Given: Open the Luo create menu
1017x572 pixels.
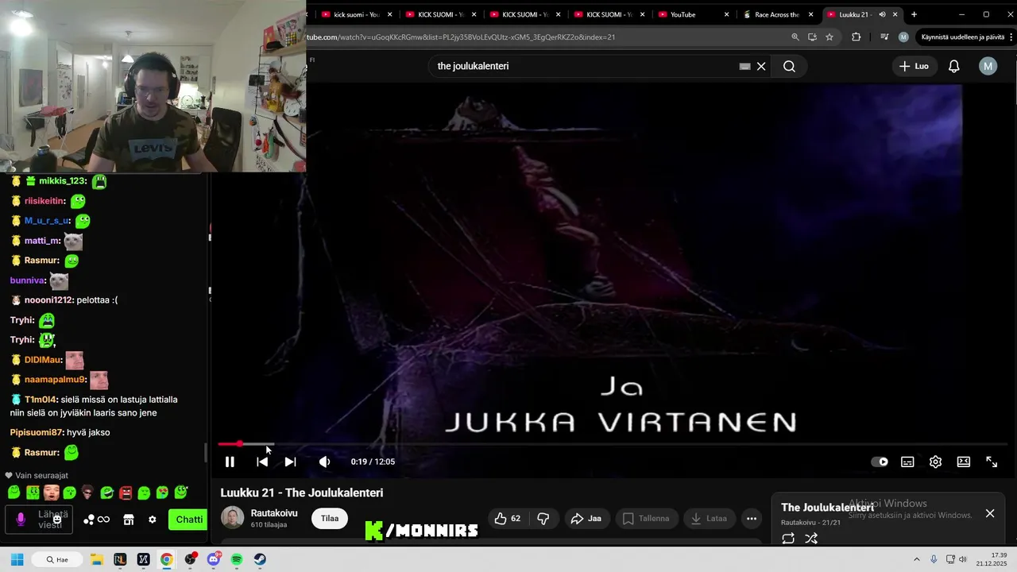Looking at the screenshot, I should (914, 66).
